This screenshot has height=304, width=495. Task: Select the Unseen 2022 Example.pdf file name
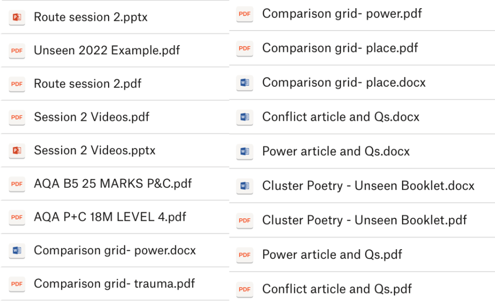[107, 50]
